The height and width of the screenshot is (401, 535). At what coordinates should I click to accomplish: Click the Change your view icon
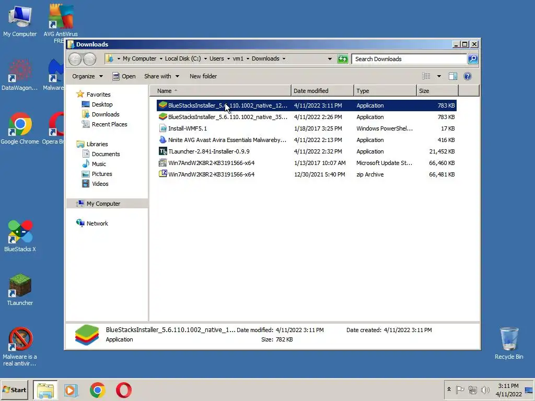coord(426,76)
